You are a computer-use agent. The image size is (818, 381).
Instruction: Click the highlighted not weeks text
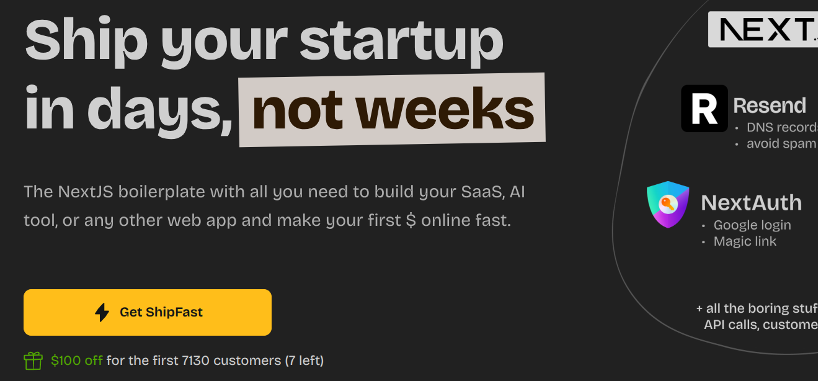point(393,110)
